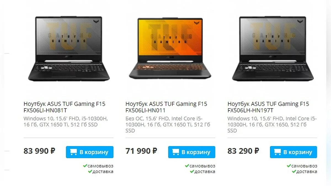
Task: Select the orange-screen FX506LI-HN011 laptop image
Action: click(x=170, y=48)
